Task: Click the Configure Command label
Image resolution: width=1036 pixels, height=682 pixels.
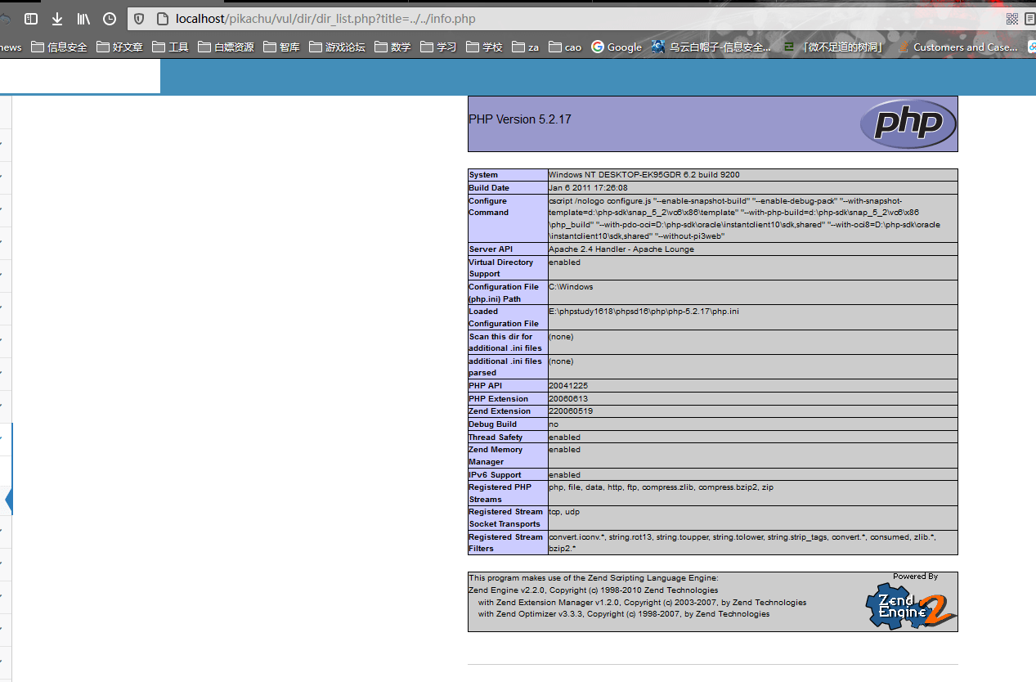Action: (488, 207)
